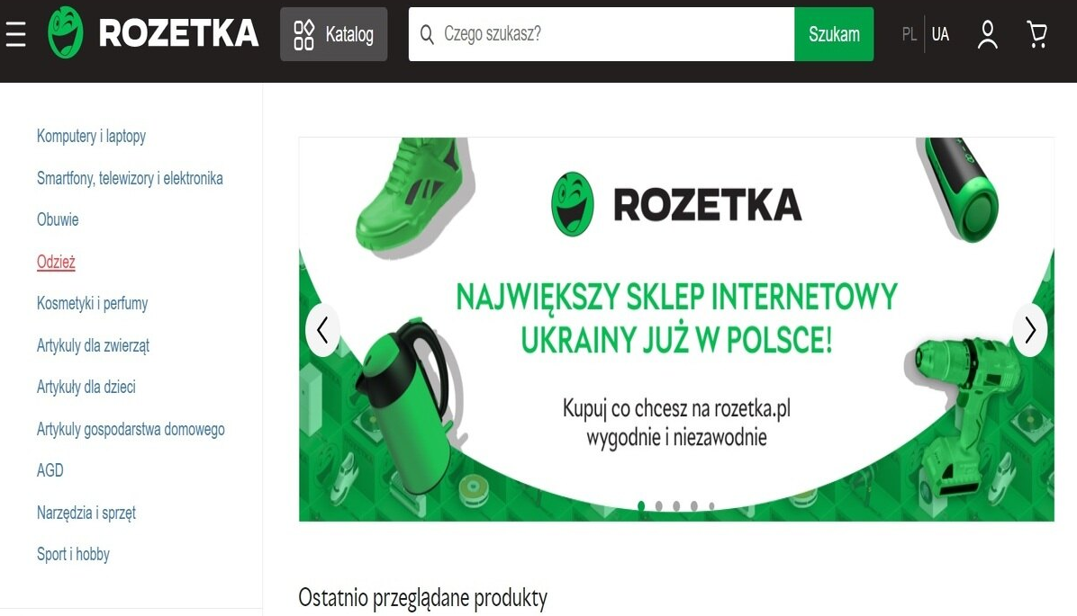The height and width of the screenshot is (616, 1077).
Task: Open the shopping cart icon
Action: point(1036,34)
